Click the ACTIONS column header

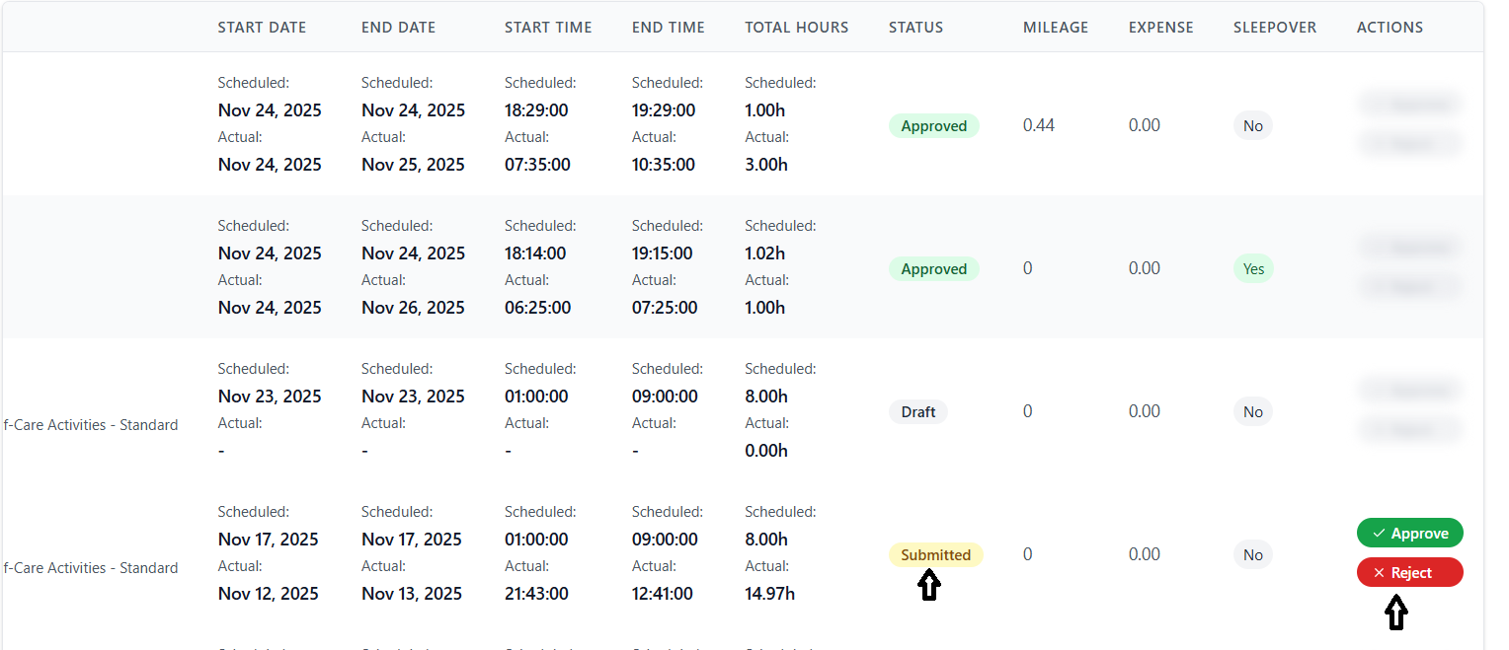pos(1390,28)
